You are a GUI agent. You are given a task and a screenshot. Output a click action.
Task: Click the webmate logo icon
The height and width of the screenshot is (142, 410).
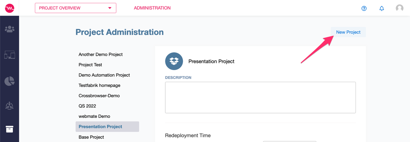(10, 8)
